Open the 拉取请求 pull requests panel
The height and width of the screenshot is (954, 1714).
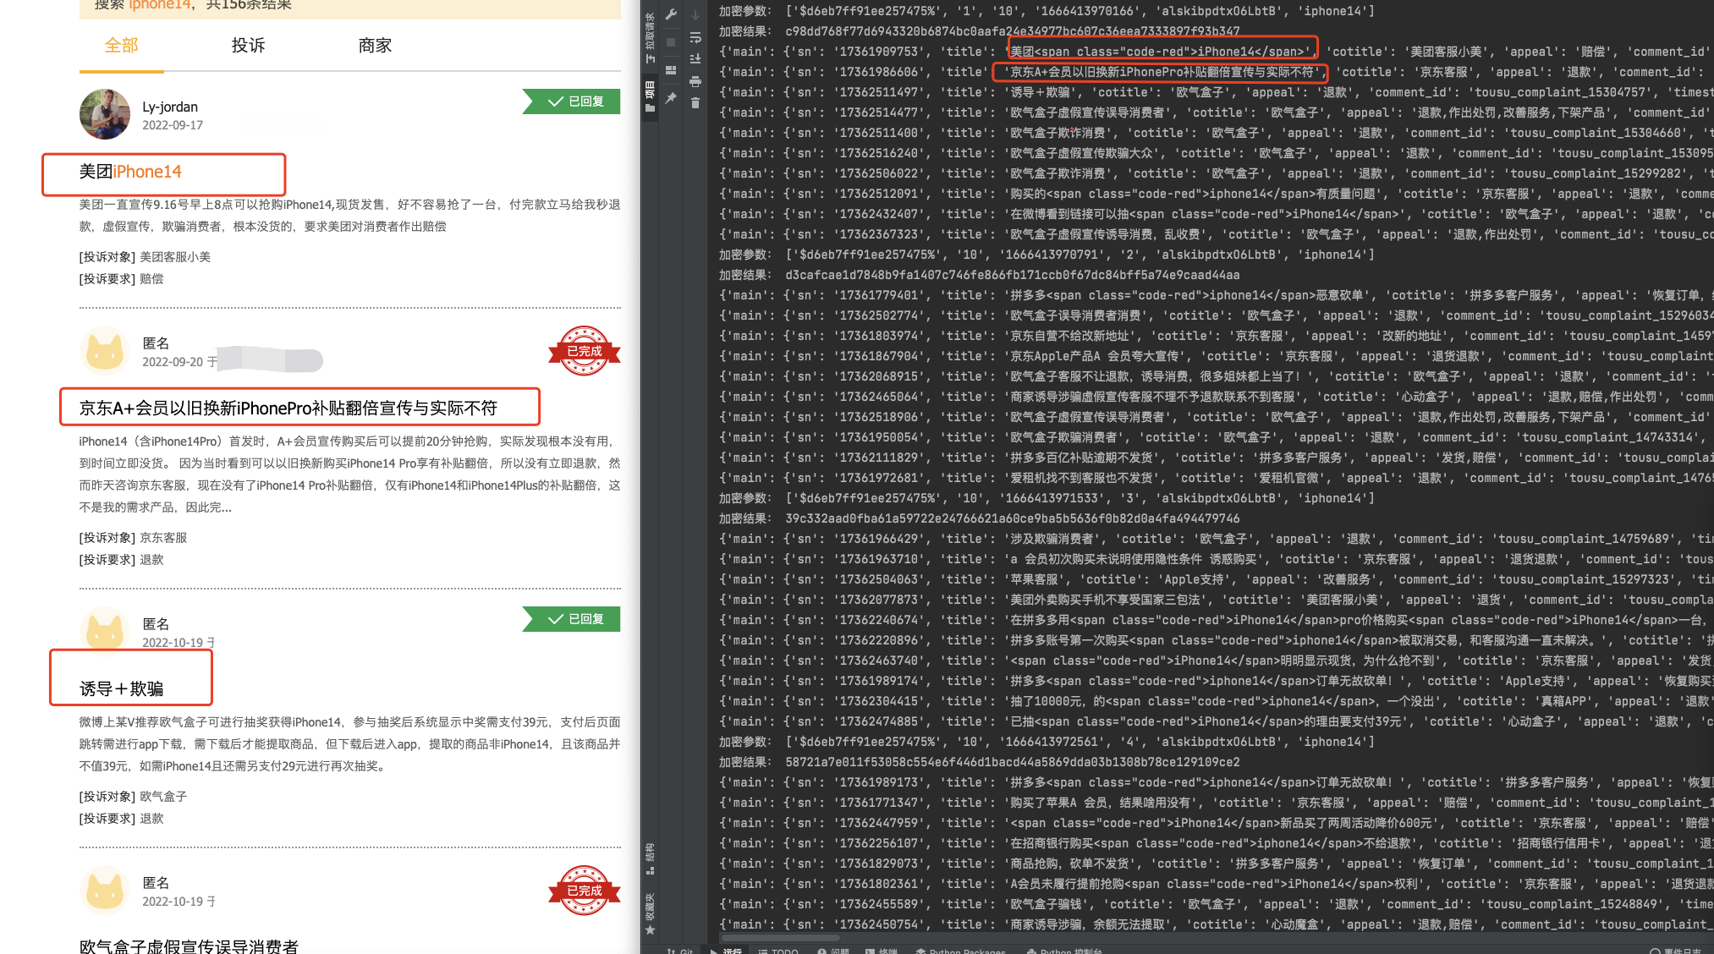[x=651, y=37]
